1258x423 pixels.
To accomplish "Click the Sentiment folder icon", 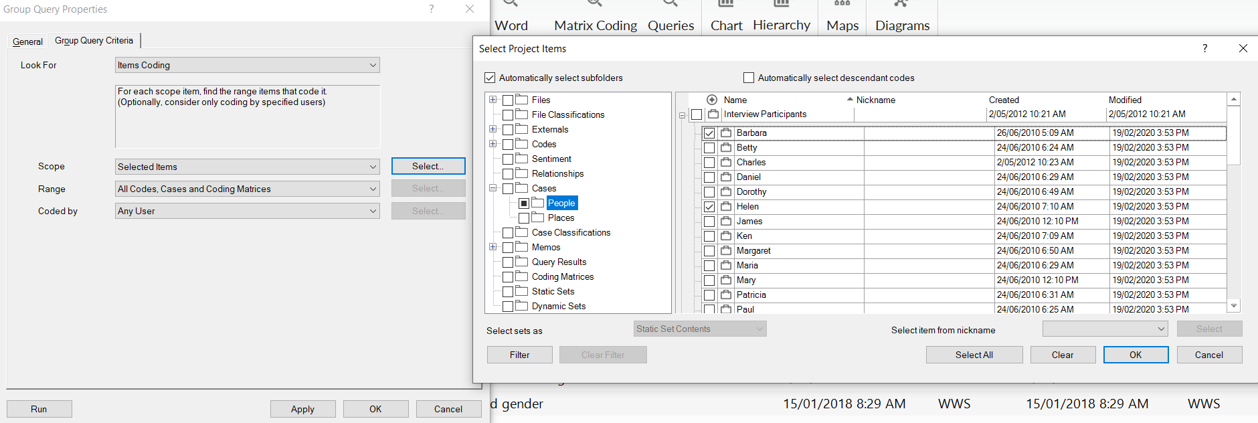I will pyautogui.click(x=522, y=159).
